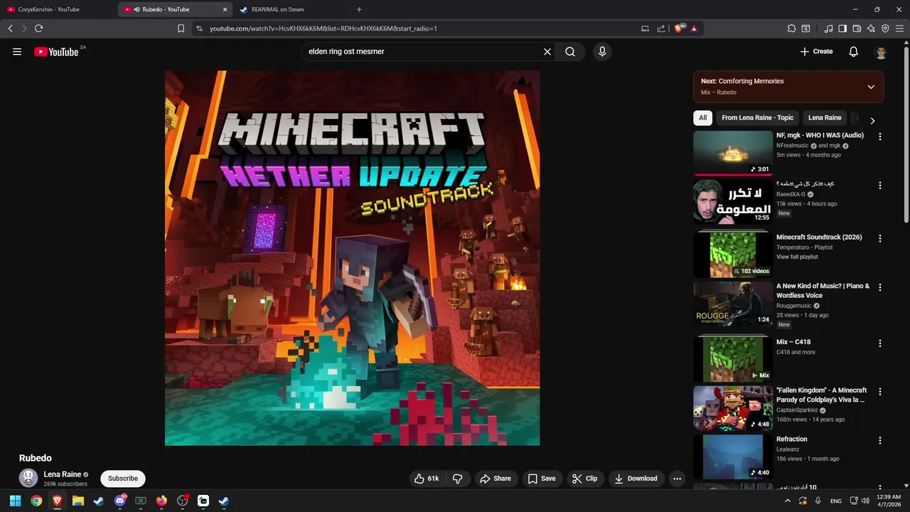Viewport: 910px width, 512px height.
Task: Open Firefox from the taskbar
Action: point(161,501)
